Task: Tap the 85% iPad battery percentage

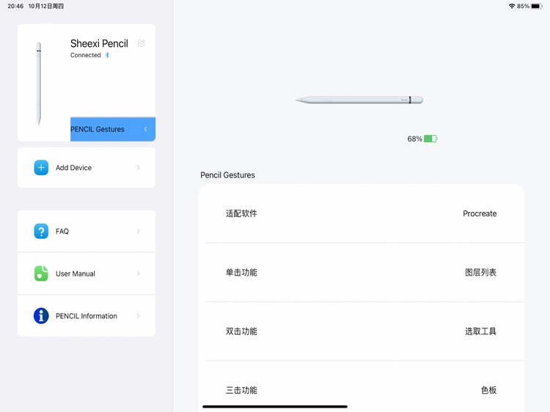Action: 523,6
